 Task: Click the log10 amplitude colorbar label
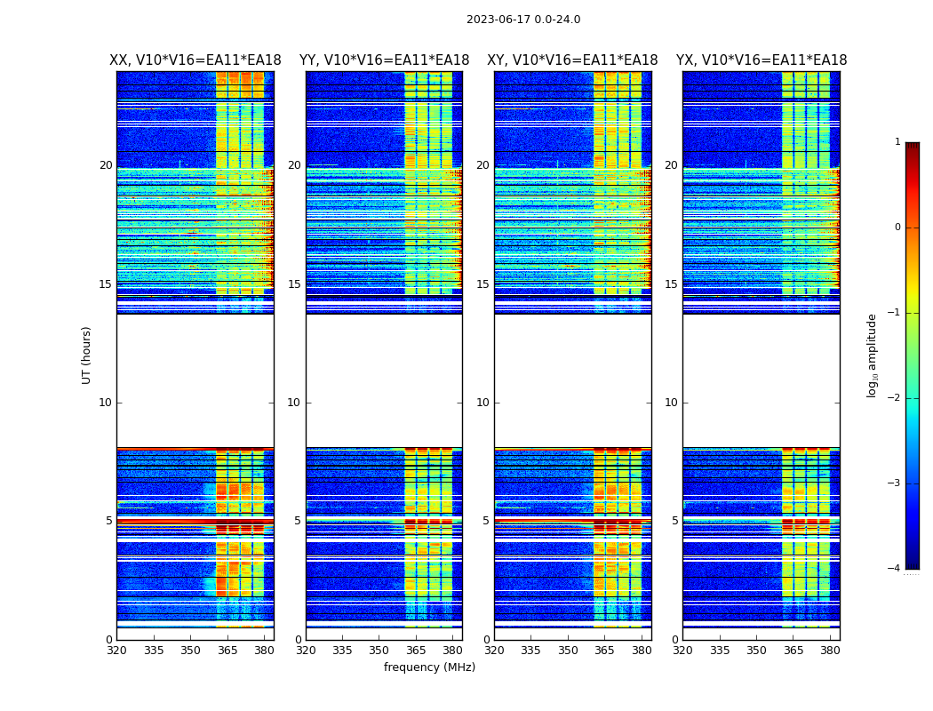[873, 355]
